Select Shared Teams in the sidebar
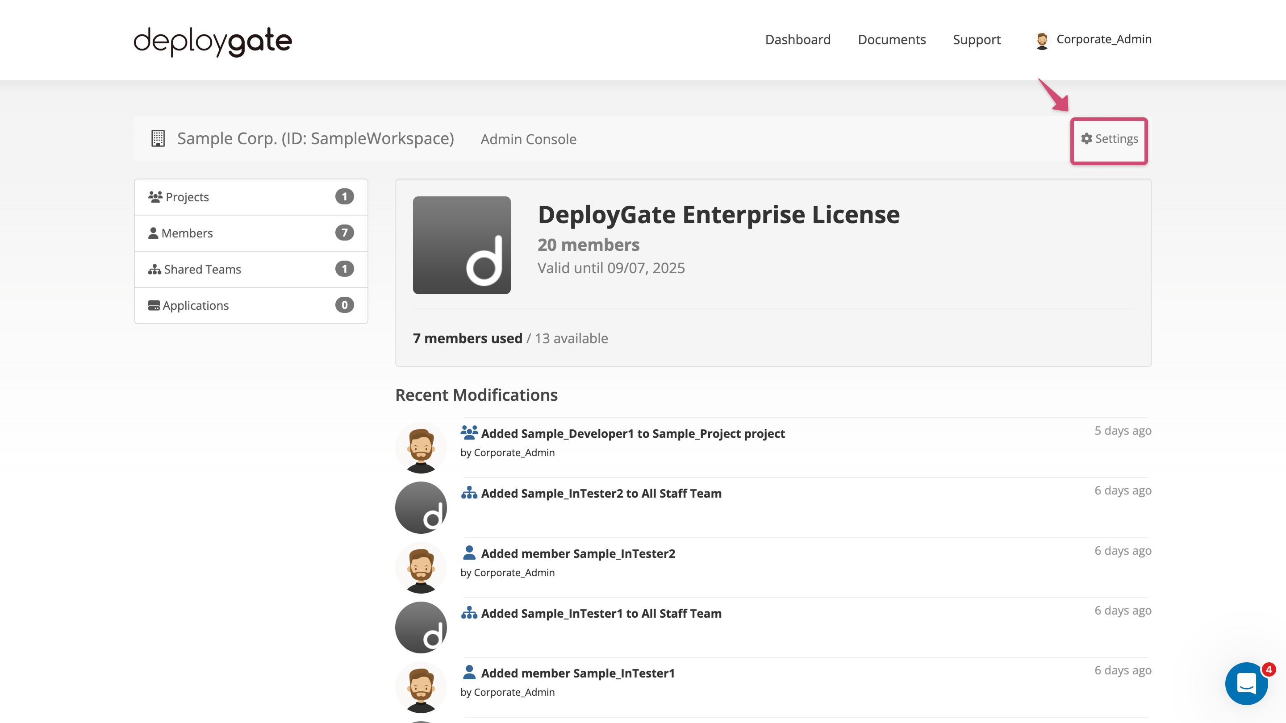This screenshot has height=723, width=1286. point(251,270)
